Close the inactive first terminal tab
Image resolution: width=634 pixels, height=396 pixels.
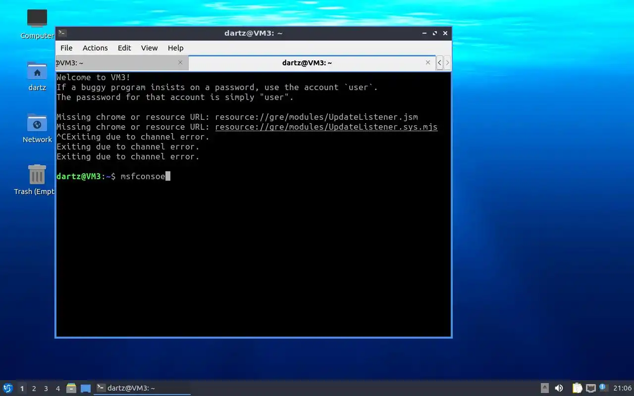(x=180, y=62)
